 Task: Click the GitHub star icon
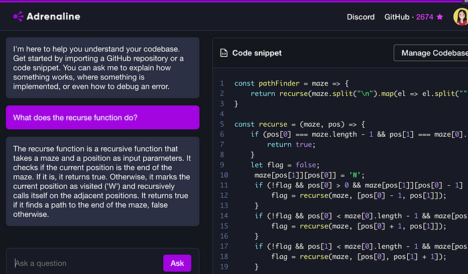click(439, 17)
